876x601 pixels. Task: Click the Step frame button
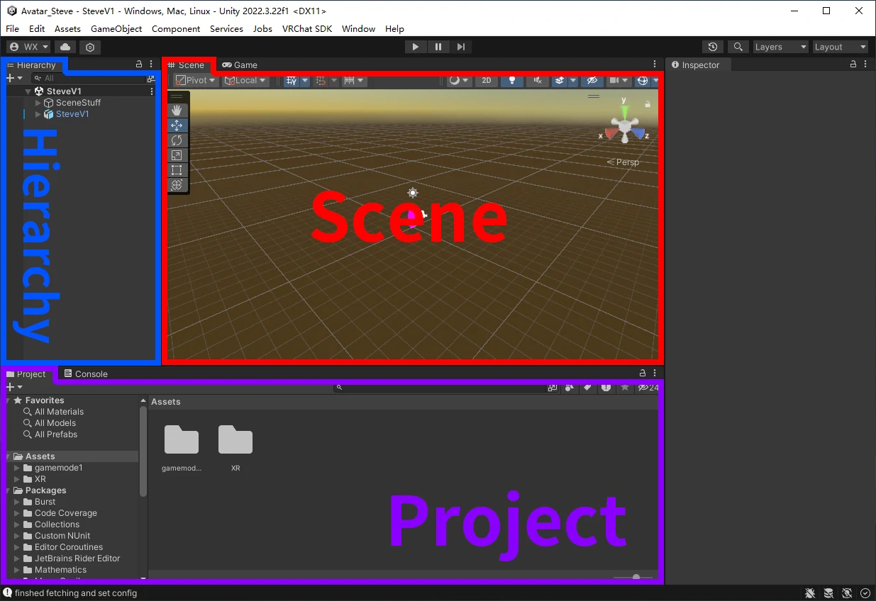pyautogui.click(x=461, y=47)
